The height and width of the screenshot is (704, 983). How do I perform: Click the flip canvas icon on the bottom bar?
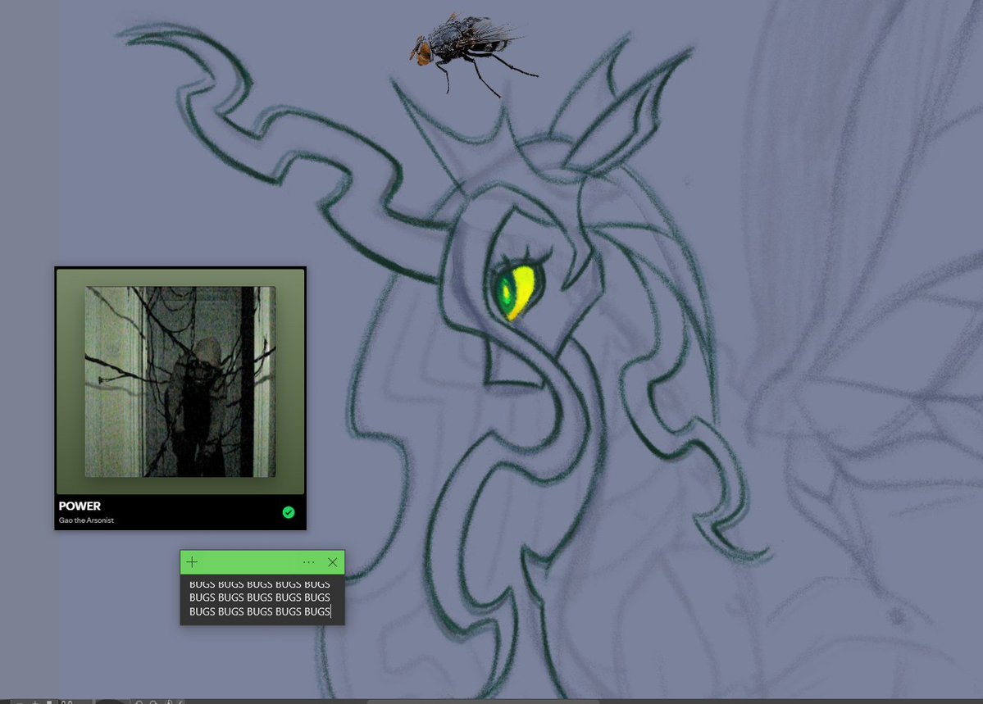tap(170, 702)
